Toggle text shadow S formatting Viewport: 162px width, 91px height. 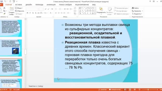click(x=36, y=13)
